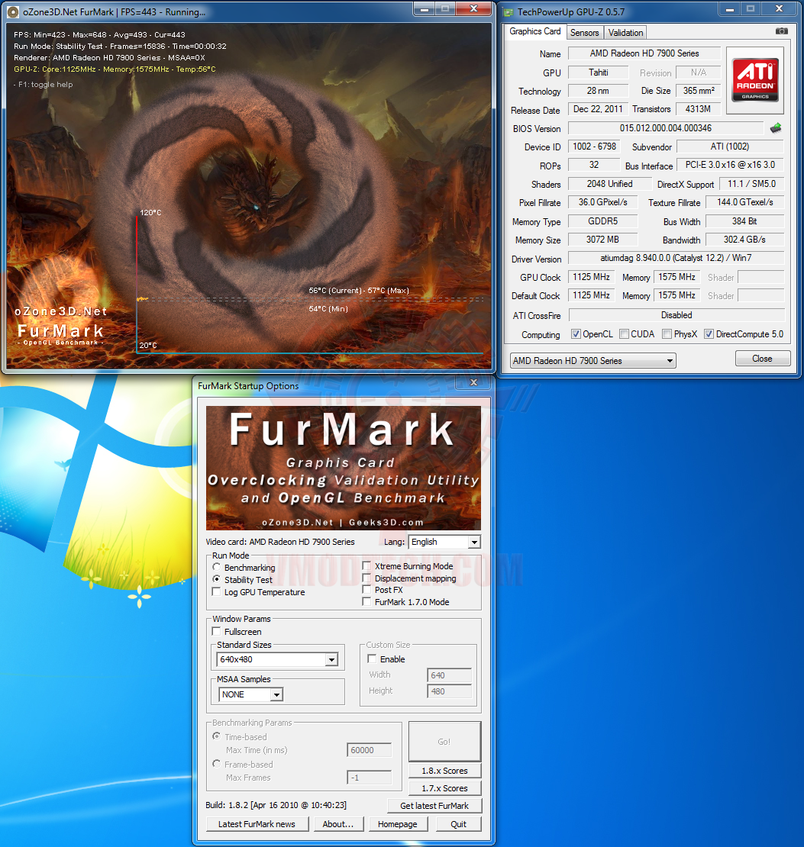Screen dimensions: 804x847
Task: Click the Homepage button
Action: (397, 824)
